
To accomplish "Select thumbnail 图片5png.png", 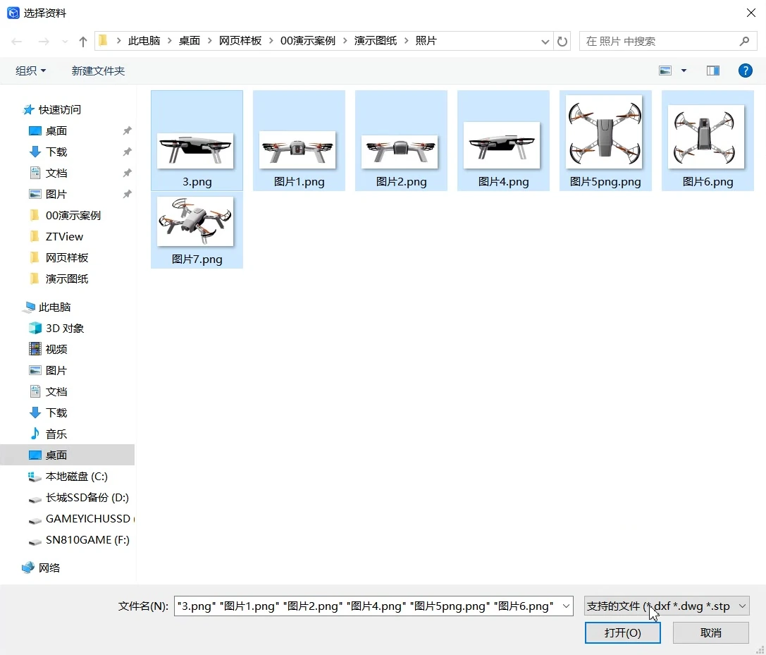I will pyautogui.click(x=605, y=140).
